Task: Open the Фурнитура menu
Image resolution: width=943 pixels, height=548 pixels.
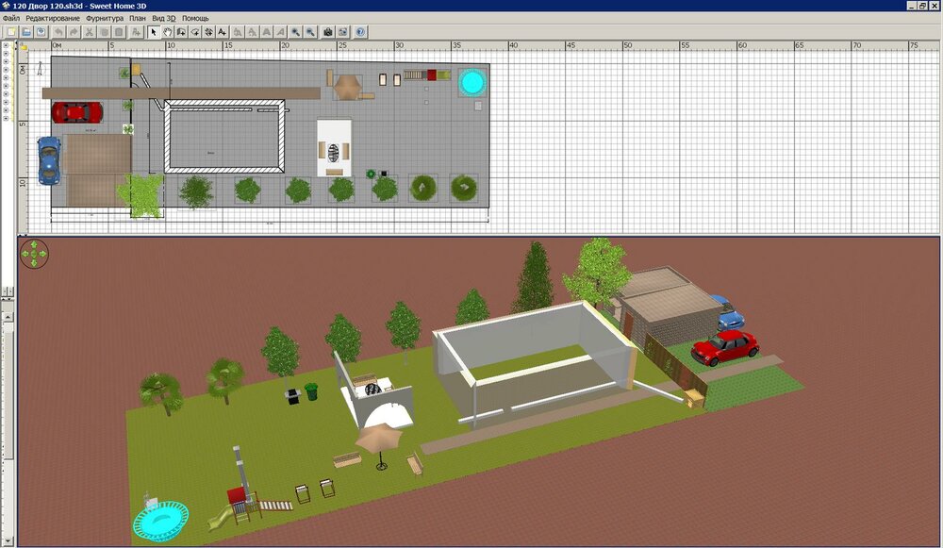Action: click(104, 18)
